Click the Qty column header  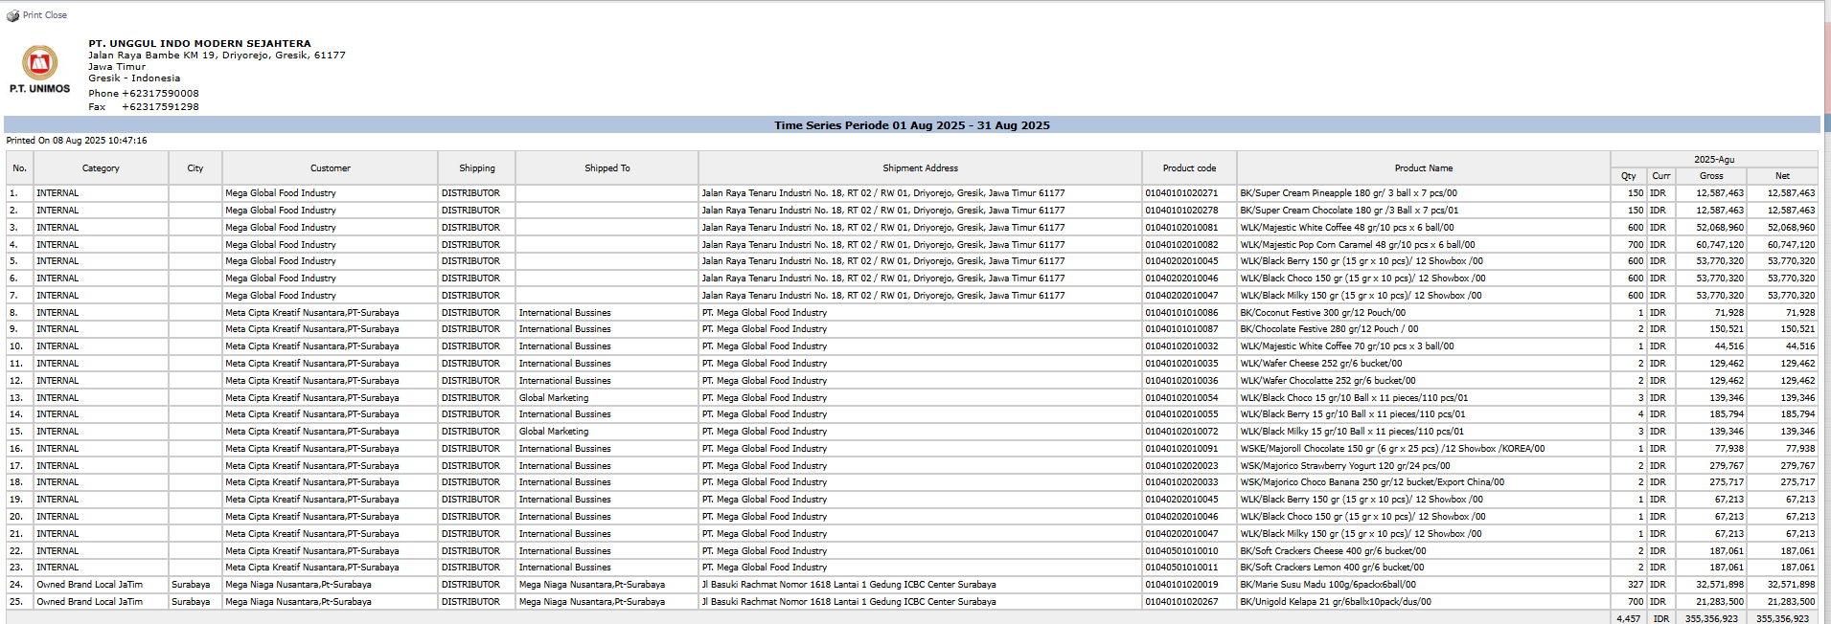(x=1628, y=176)
